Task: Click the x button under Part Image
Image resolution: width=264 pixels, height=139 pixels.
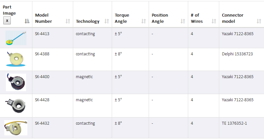Action: [x=7, y=21]
